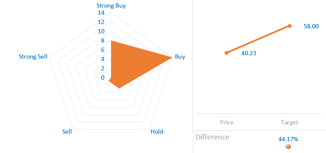Select the Sell axis label
326x153 pixels.
[67, 132]
